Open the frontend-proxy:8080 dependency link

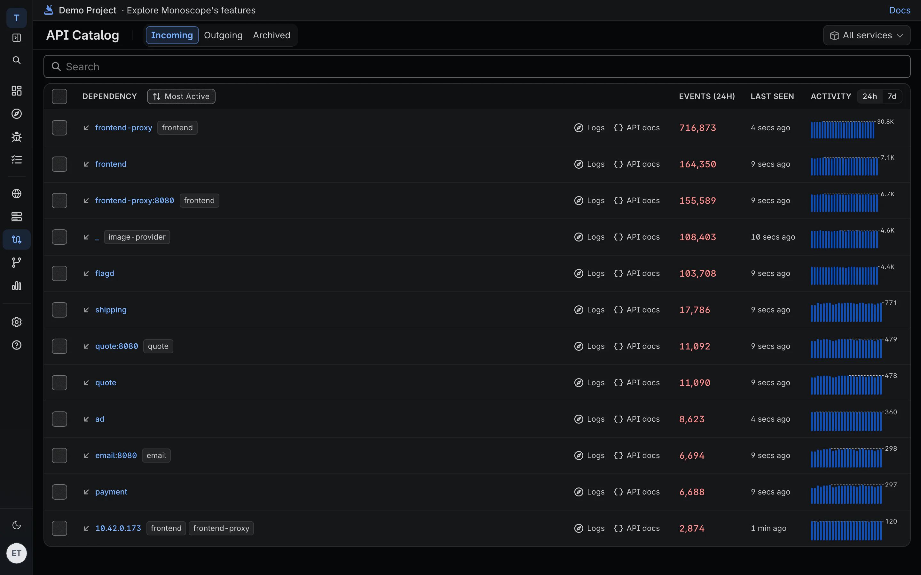134,200
